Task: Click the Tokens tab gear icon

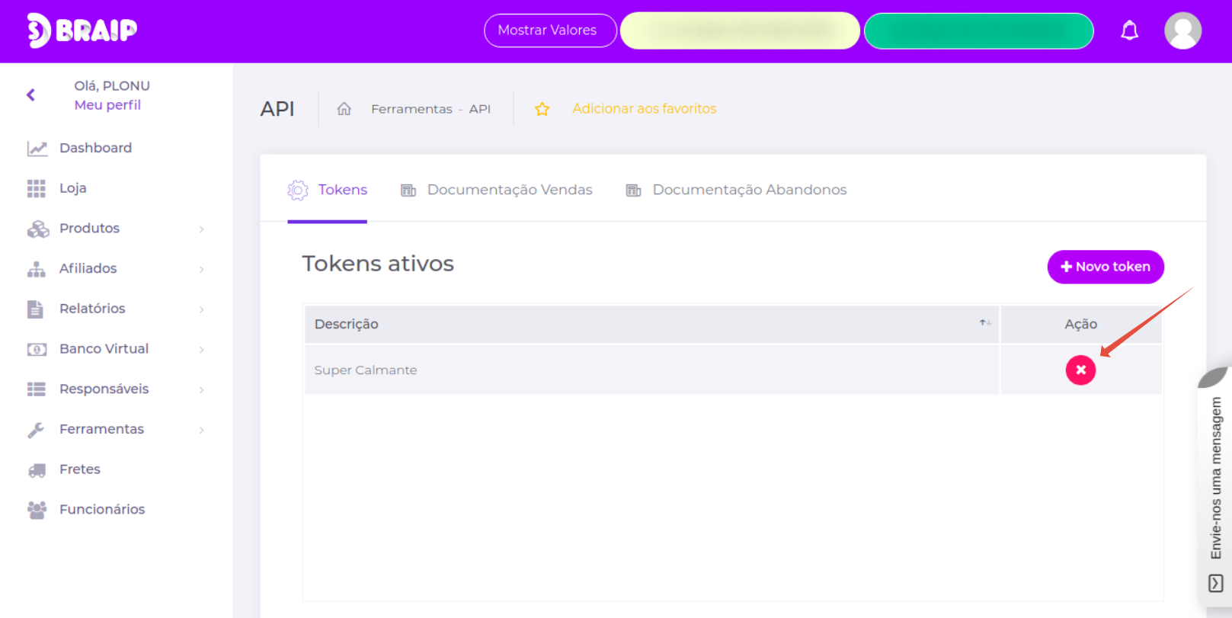Action: tap(298, 190)
